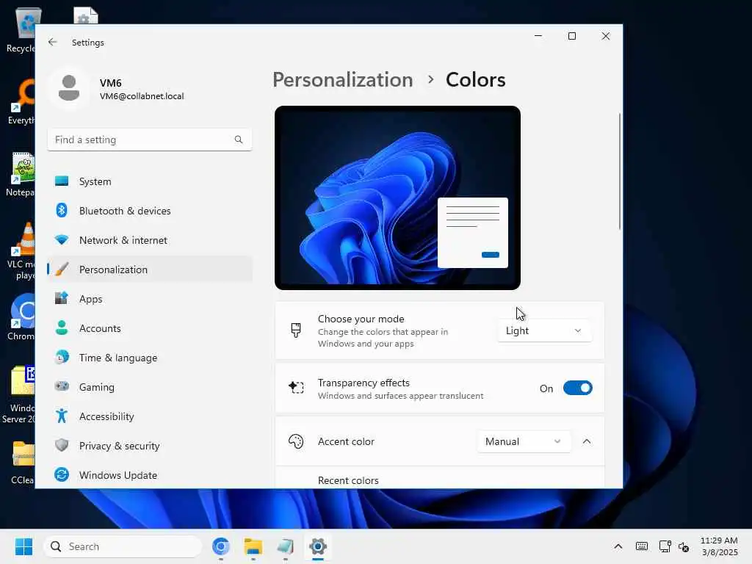Show hidden system tray icons
Viewport: 752px width, 564px height.
click(x=618, y=546)
